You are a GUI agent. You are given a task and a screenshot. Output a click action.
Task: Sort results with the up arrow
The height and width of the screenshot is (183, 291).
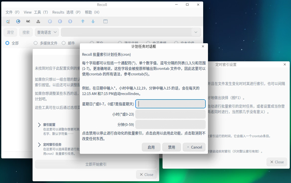83,21
